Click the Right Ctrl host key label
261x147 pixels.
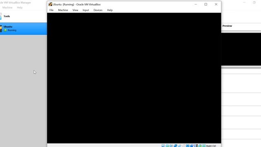pyautogui.click(x=211, y=146)
